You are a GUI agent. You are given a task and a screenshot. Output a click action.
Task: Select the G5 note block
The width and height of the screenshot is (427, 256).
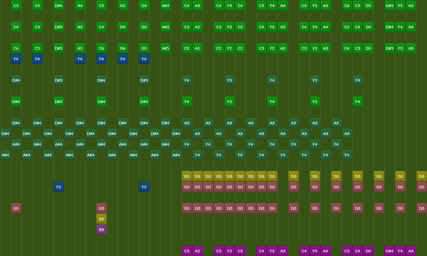pos(144,48)
